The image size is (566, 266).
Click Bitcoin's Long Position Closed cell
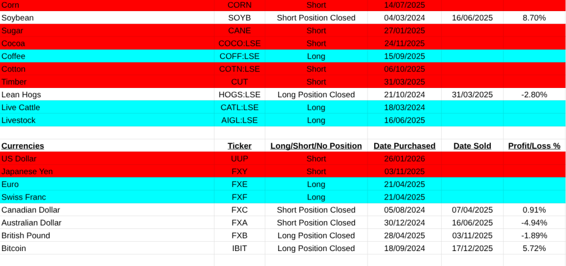316,248
